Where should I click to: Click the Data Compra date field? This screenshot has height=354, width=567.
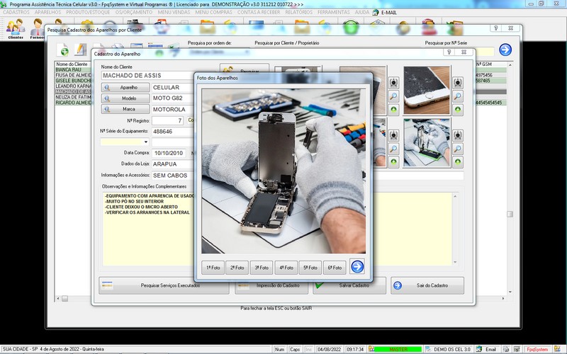point(169,153)
